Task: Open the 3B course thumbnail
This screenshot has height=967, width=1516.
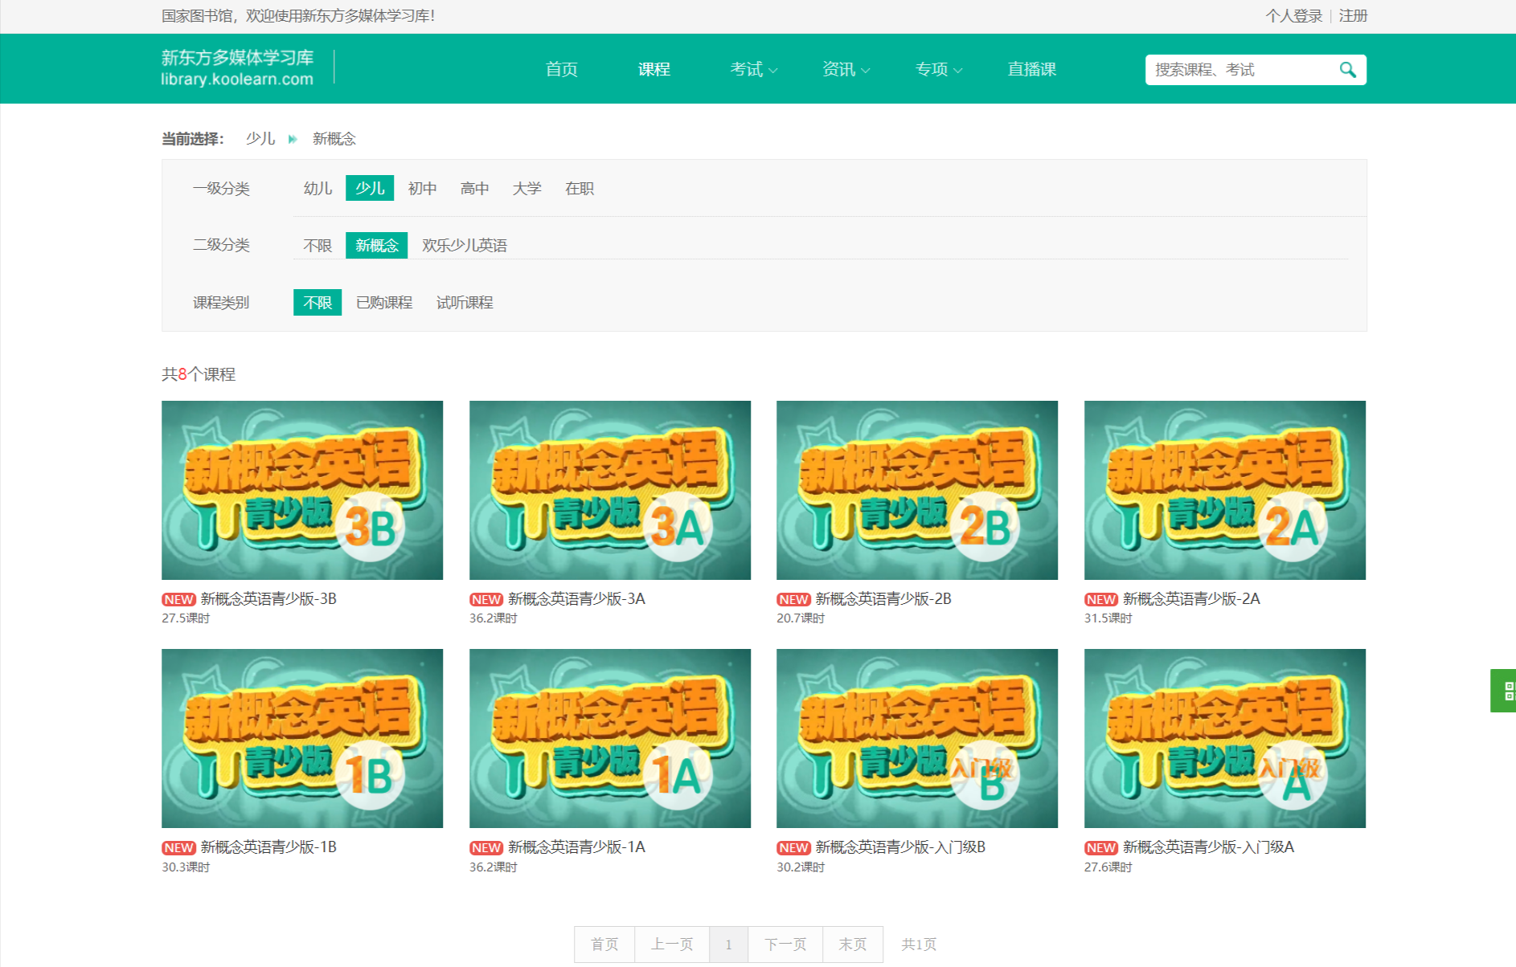Action: [x=302, y=490]
